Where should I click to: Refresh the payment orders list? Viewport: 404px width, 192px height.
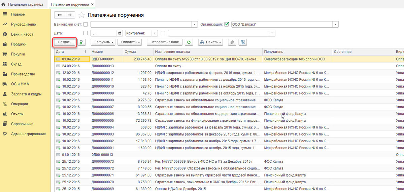tap(189, 42)
